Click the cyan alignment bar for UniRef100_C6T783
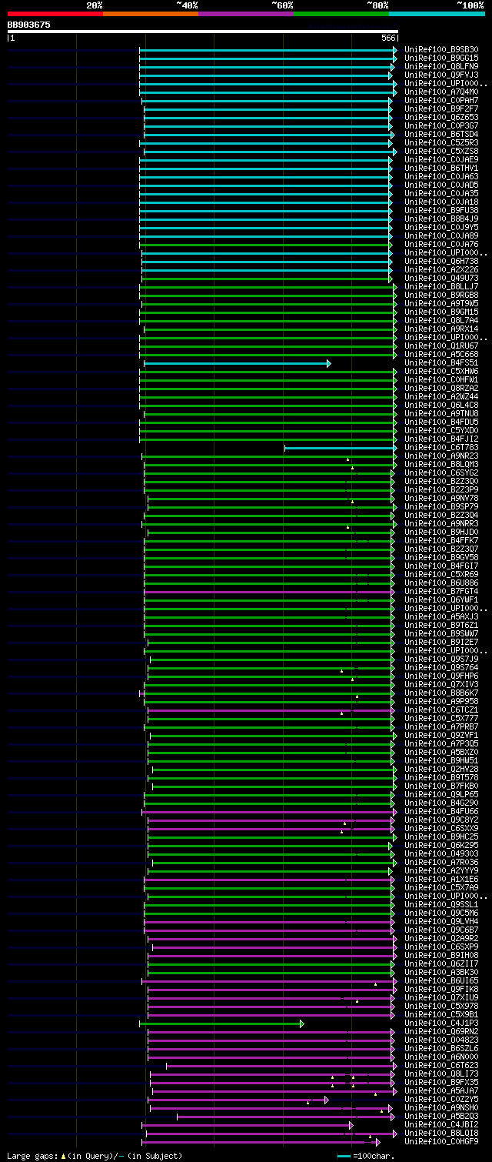Image resolution: width=492 pixels, height=1162 pixels. coord(341,448)
